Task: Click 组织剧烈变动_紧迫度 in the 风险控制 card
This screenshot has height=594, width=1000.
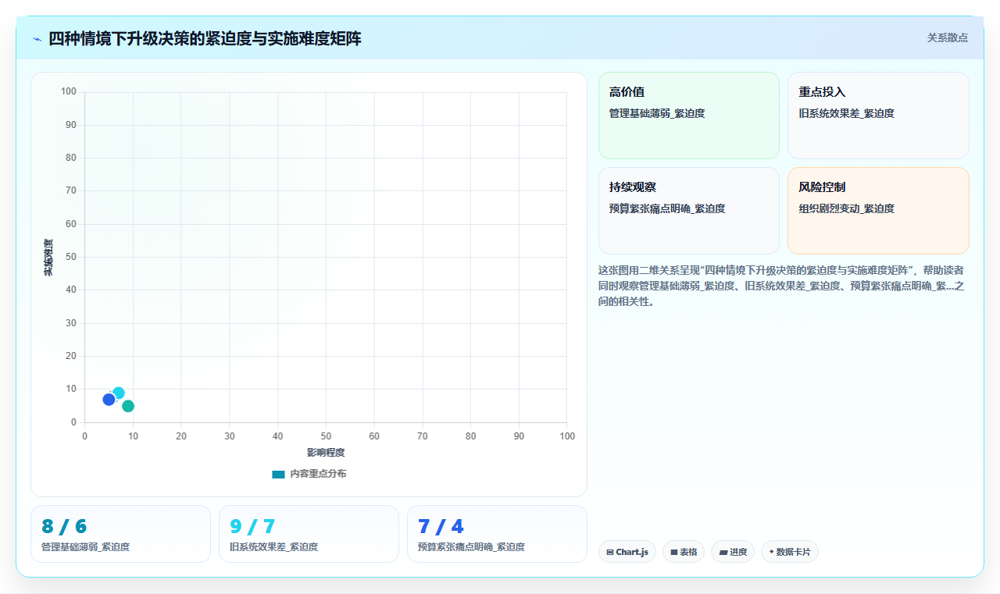Action: pyautogui.click(x=847, y=208)
